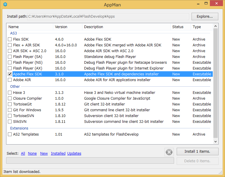Collapse the Extensions group header
This screenshot has width=225, height=177.
(x=19, y=128)
